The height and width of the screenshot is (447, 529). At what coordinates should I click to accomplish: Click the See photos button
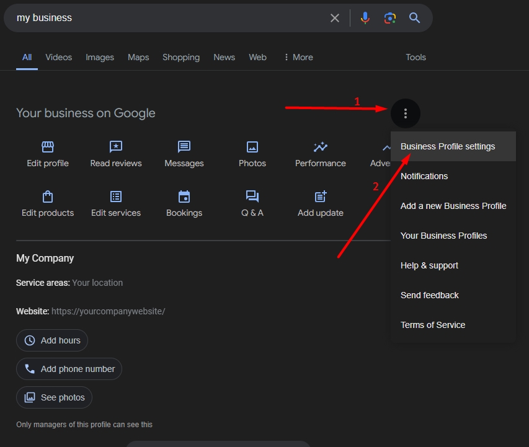tap(54, 397)
